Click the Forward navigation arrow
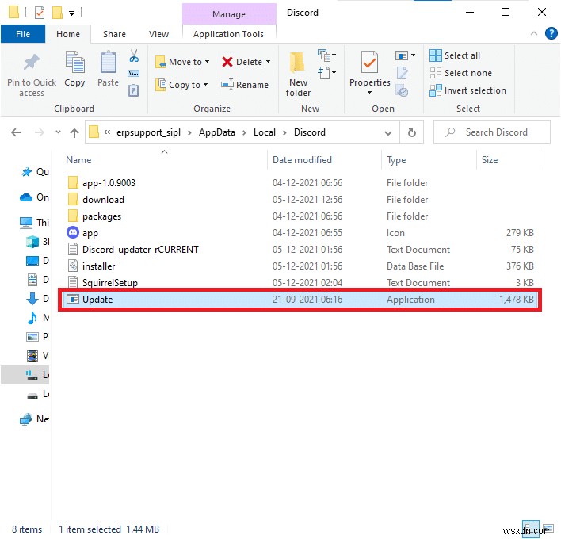Screen dimensions: 561x539 [x=39, y=133]
